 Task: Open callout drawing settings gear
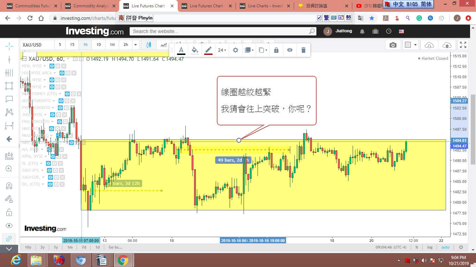[x=236, y=50]
